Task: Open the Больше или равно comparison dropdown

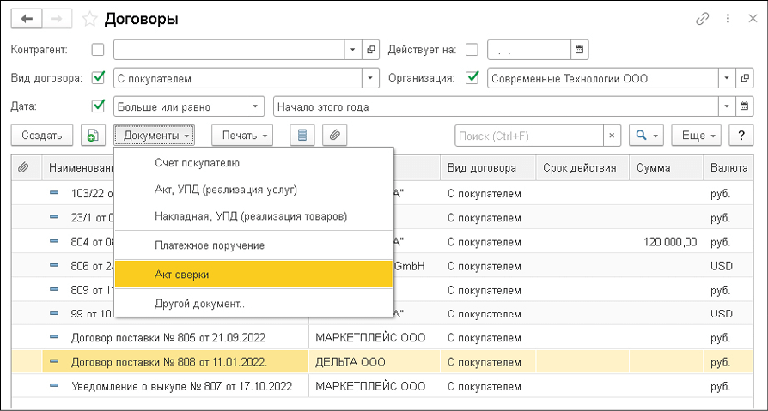Action: pos(255,107)
